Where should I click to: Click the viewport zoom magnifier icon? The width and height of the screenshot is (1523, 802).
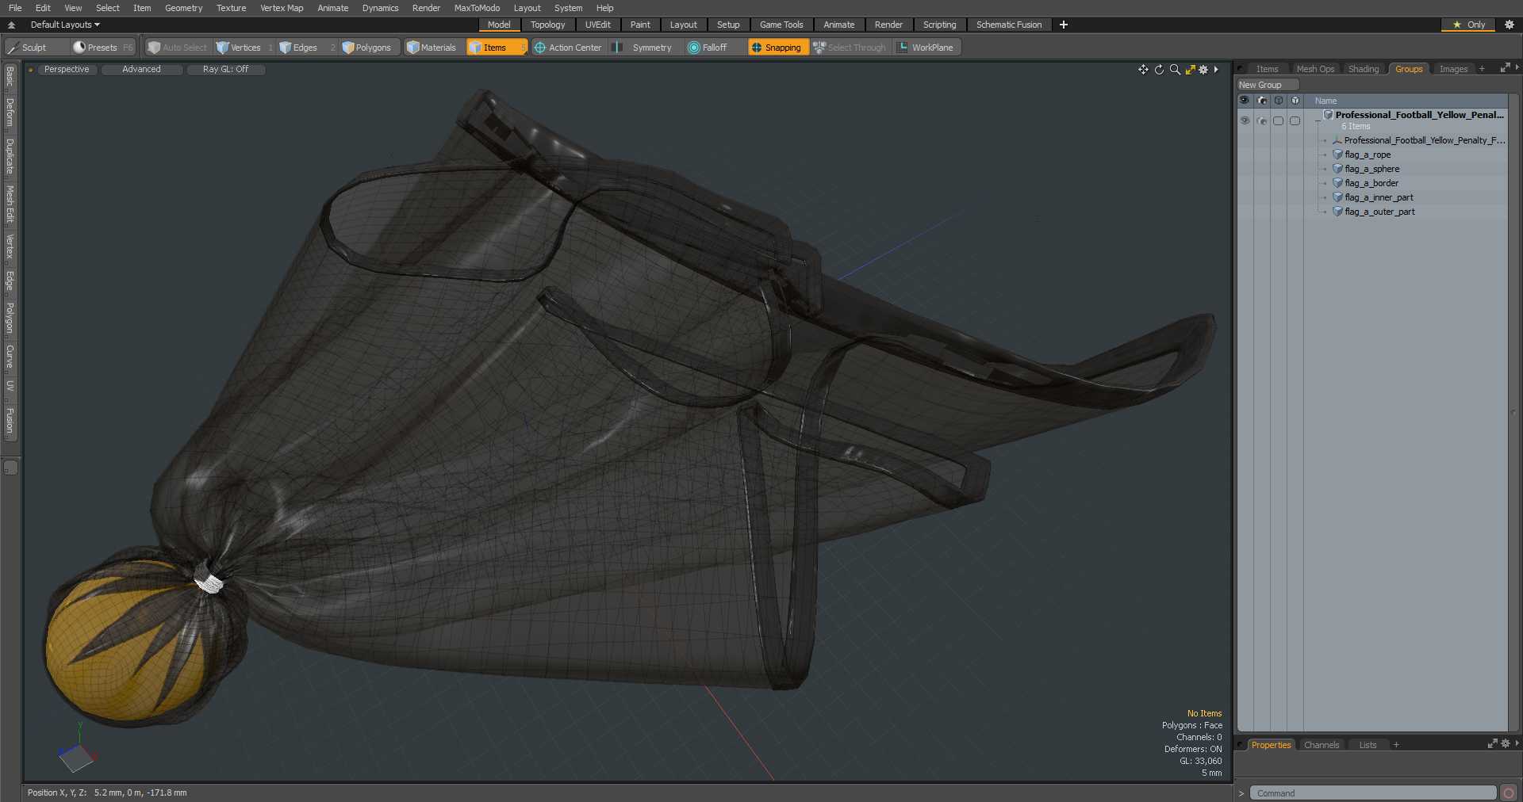click(1175, 70)
